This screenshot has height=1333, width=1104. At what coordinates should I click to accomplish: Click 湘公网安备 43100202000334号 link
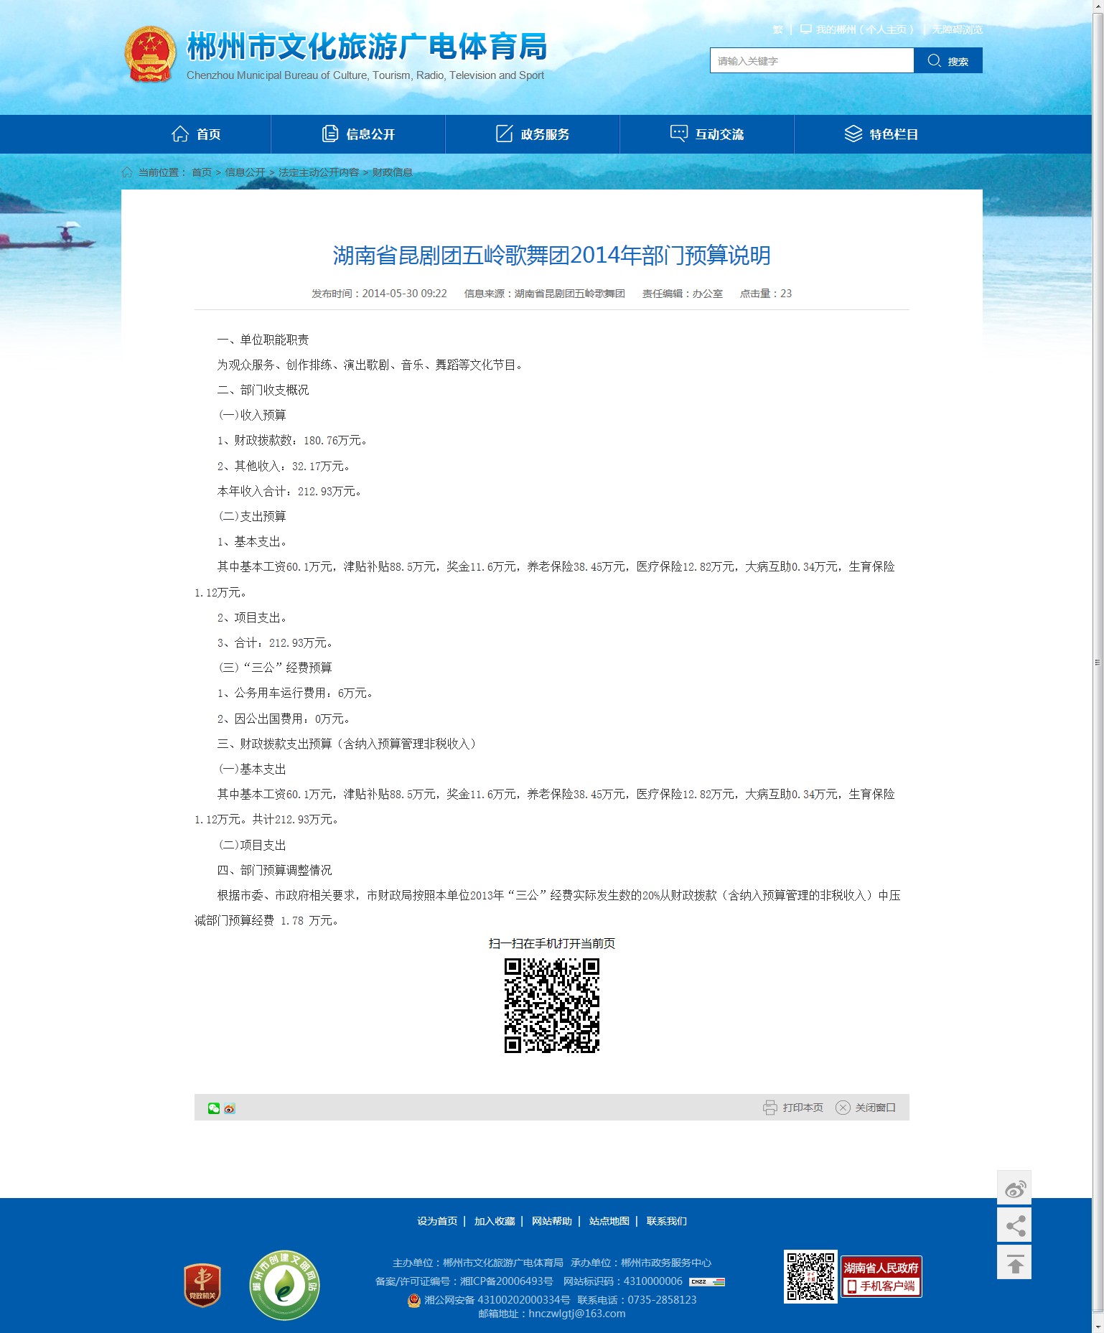point(497,1300)
